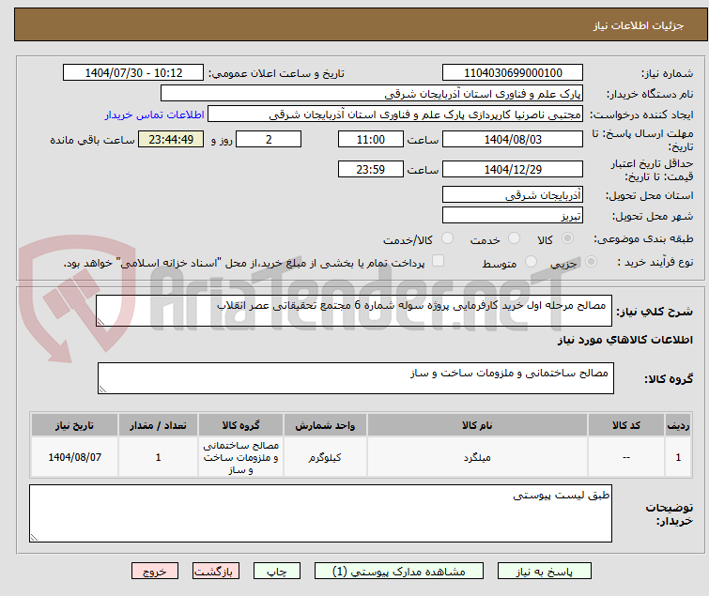This screenshot has width=709, height=596.
Task: Click the نام دستگاه خریدار field
Action: (x=372, y=94)
